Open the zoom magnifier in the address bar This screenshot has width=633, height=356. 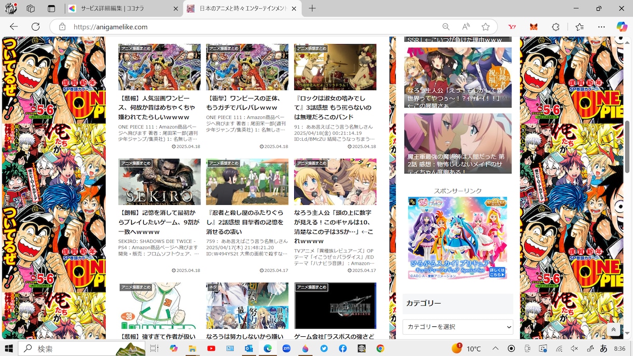point(446,26)
